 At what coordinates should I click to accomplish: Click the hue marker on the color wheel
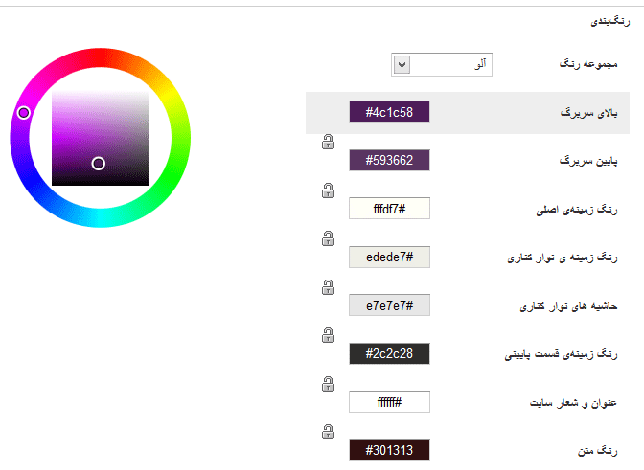(x=23, y=112)
